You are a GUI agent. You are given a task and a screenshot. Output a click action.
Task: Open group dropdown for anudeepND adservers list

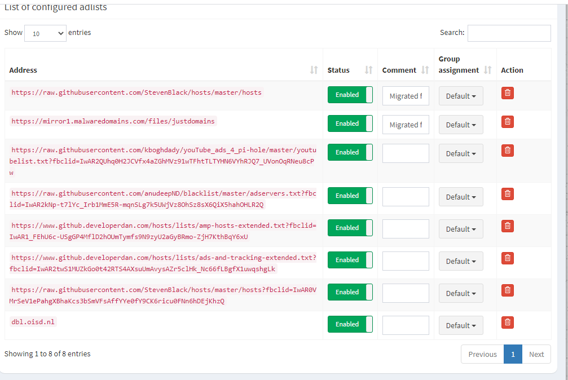(461, 197)
